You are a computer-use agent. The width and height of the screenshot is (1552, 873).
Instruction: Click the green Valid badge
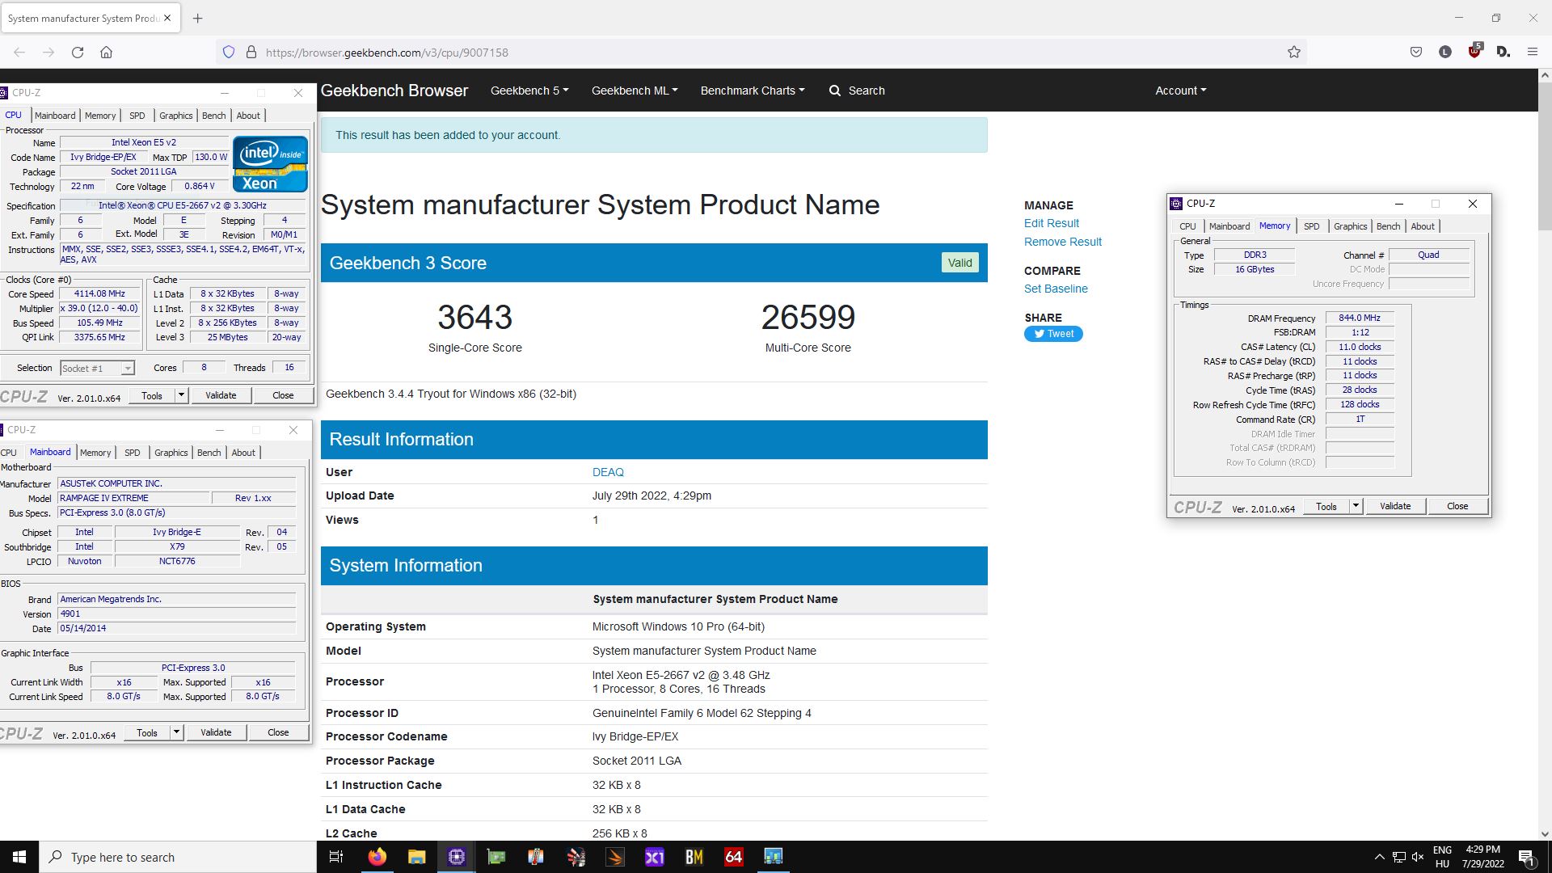coord(959,263)
